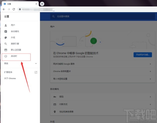Expand arrow for 密码 row

[150, 97]
